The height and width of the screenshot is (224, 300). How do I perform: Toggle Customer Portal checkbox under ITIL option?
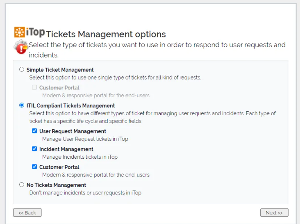tap(34, 167)
